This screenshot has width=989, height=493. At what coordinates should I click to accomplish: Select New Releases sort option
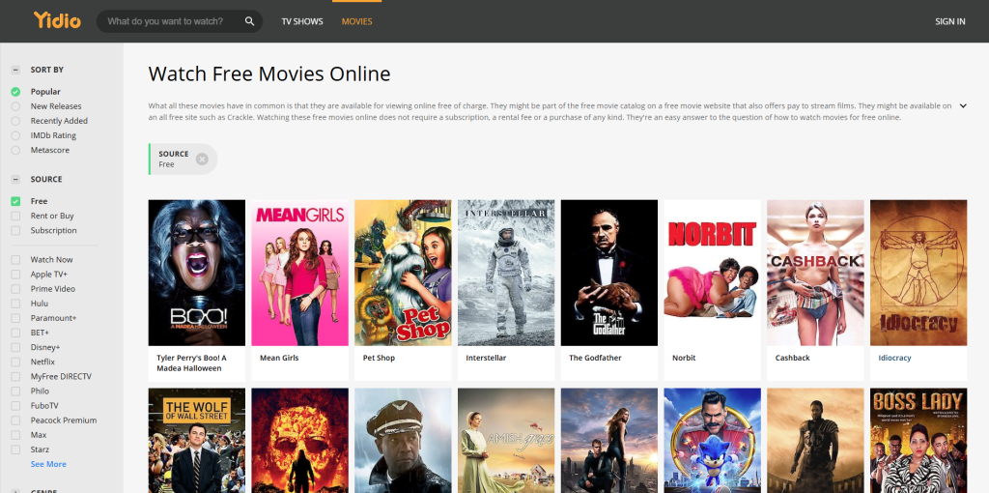15,106
